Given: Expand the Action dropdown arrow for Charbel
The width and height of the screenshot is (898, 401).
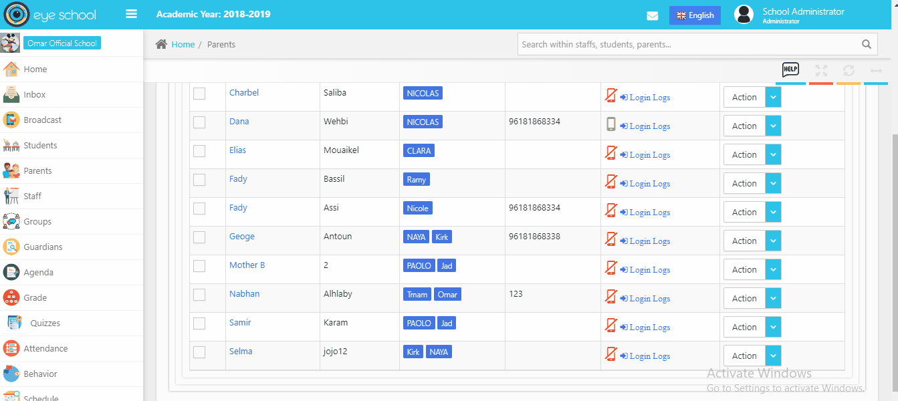Looking at the screenshot, I should pos(773,97).
